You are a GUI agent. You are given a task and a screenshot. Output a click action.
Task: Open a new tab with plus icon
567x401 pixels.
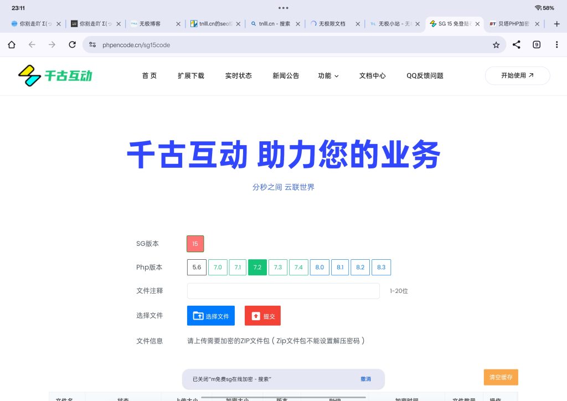coord(557,24)
